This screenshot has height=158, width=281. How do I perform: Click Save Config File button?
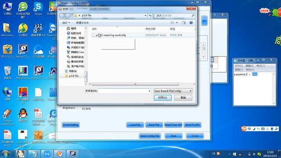(150, 136)
